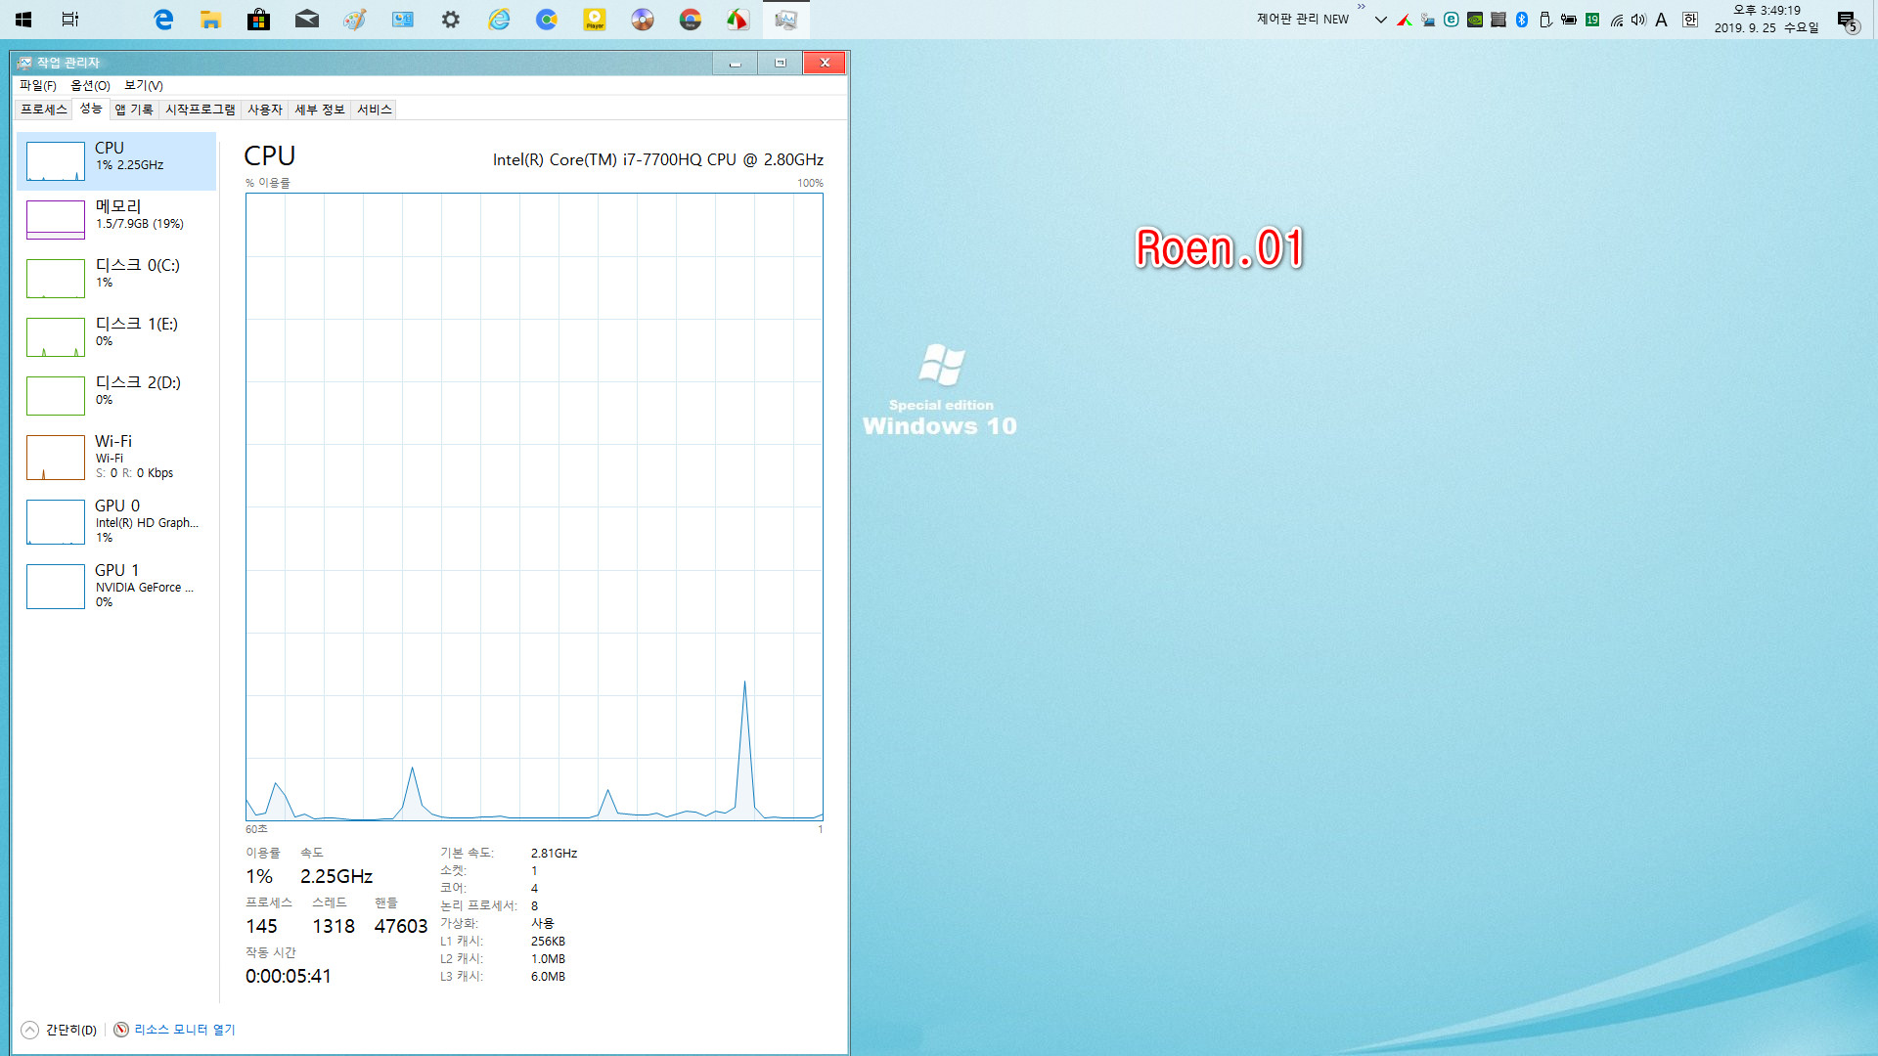Click the thread count 1318
1878x1056 pixels.
334,926
